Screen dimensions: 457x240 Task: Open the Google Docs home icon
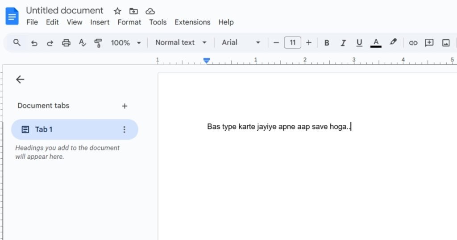point(12,17)
